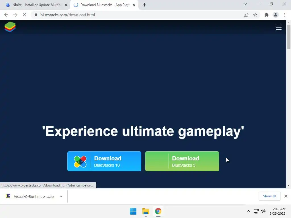Viewport: 291px width, 218px height.
Task: Stop loading the page
Action: point(24,15)
